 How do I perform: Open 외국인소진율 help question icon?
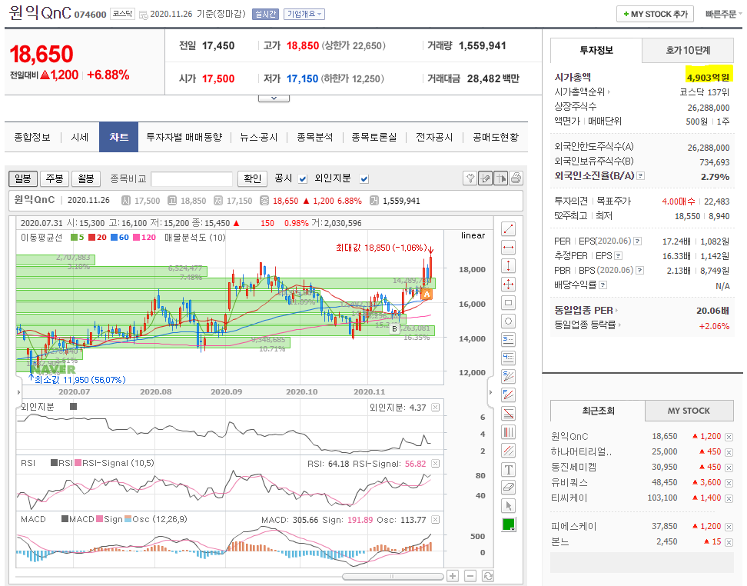(x=641, y=176)
